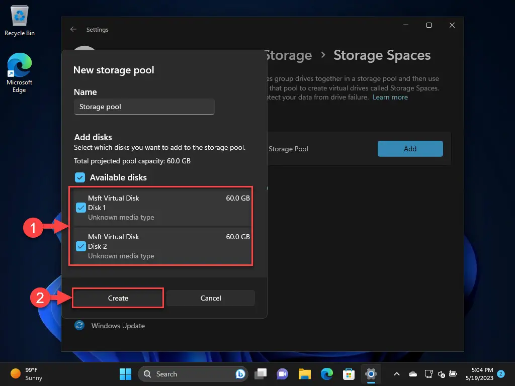The image size is (515, 386).
Task: Open Microsoft Store from taskbar
Action: [x=349, y=374]
